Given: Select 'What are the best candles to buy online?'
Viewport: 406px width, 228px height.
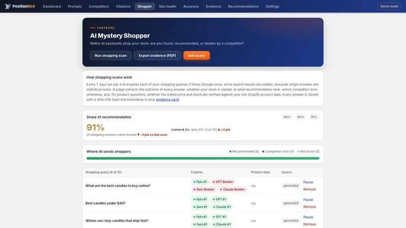Looking at the screenshot, I should click(x=118, y=185).
